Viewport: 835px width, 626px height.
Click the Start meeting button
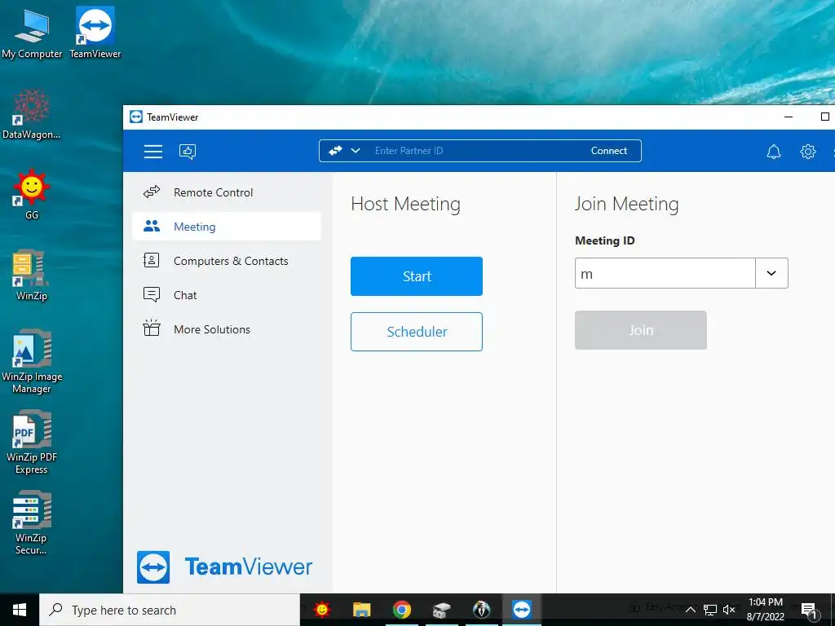point(417,276)
